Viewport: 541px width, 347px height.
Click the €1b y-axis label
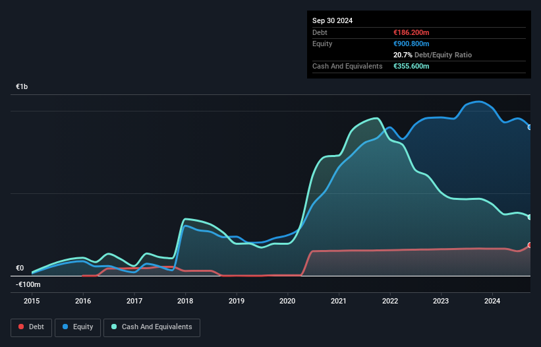(x=22, y=86)
